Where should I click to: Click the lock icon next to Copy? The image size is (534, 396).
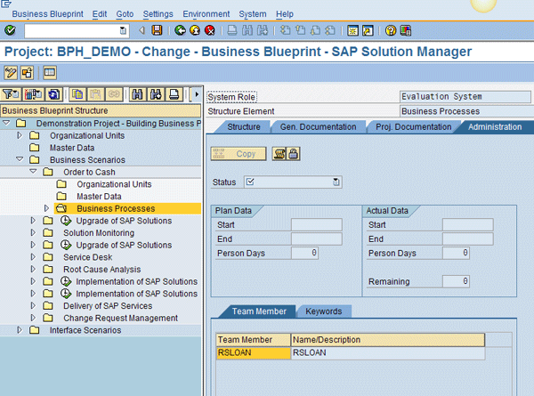[292, 154]
